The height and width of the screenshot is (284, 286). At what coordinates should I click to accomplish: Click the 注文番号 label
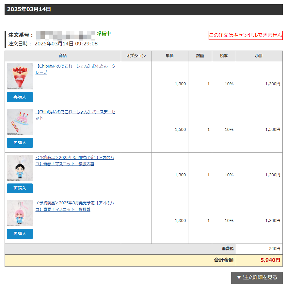(21, 35)
